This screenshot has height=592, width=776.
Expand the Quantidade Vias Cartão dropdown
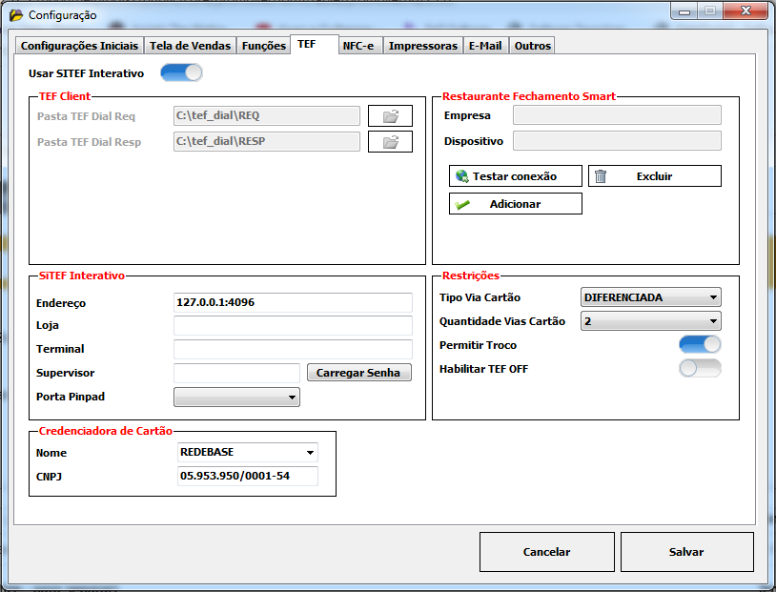[x=650, y=321]
